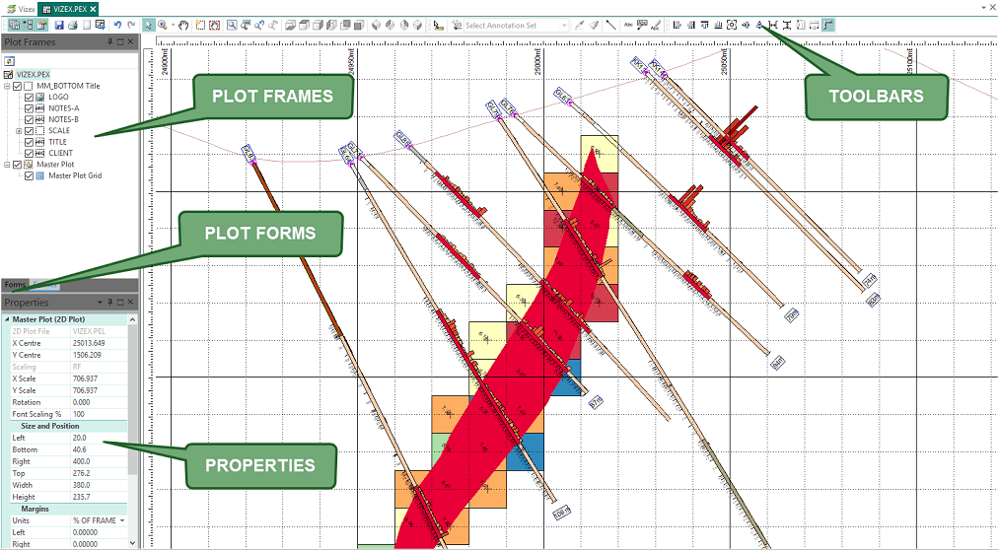This screenshot has height=550, width=999.
Task: Select the line drawing tool
Action: (610, 25)
